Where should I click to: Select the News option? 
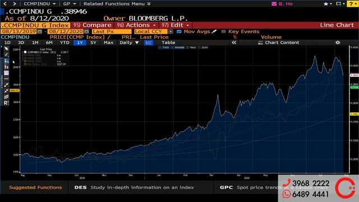pos(191,47)
